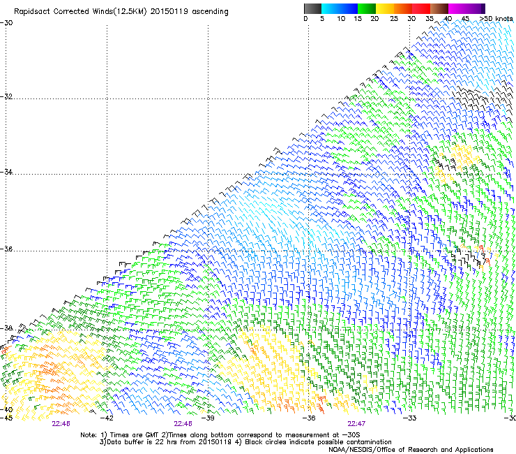Screen dimensions: 516x454
Task: Click the -36 latitude axis label
Action: click(6, 249)
